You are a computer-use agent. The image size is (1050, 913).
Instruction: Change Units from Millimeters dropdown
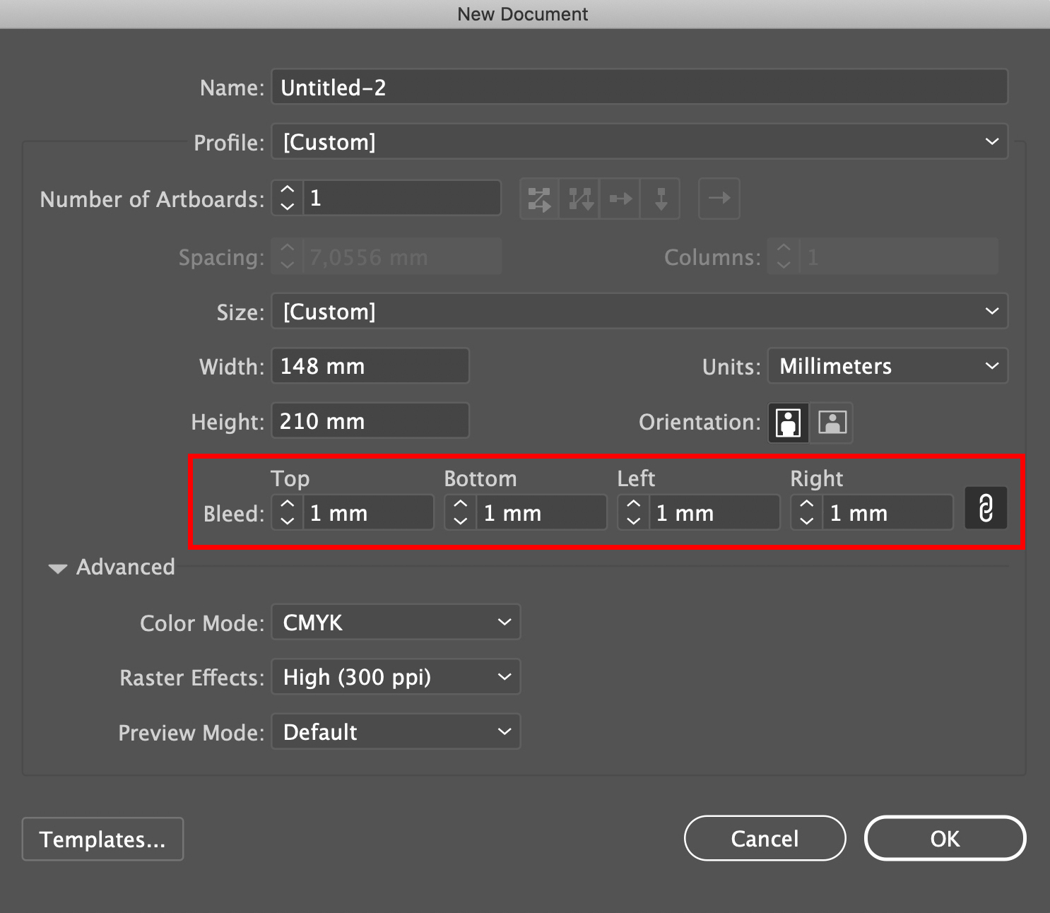[887, 366]
